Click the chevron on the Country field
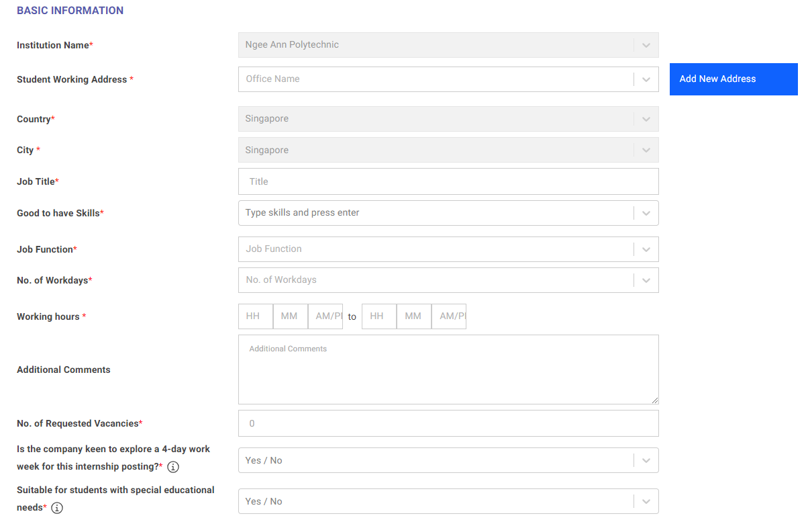 (646, 119)
